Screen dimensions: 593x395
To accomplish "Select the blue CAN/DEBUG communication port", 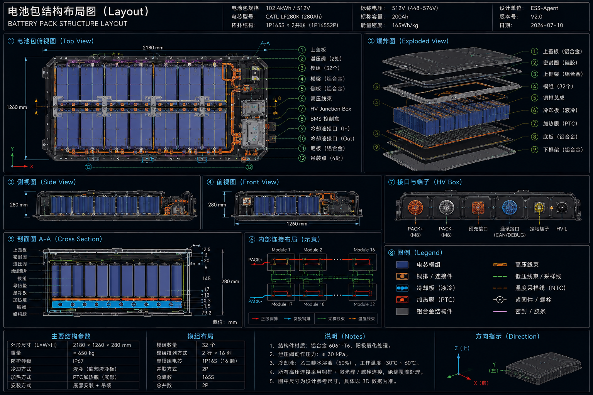I will click(510, 208).
